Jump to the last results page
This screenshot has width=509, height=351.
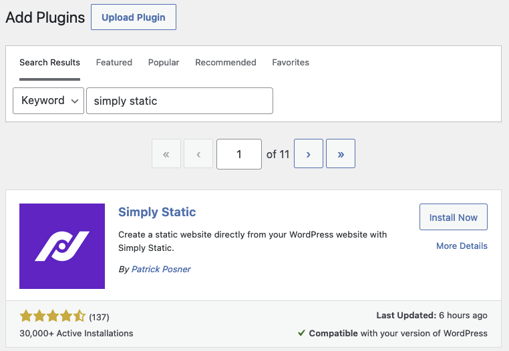click(x=341, y=154)
